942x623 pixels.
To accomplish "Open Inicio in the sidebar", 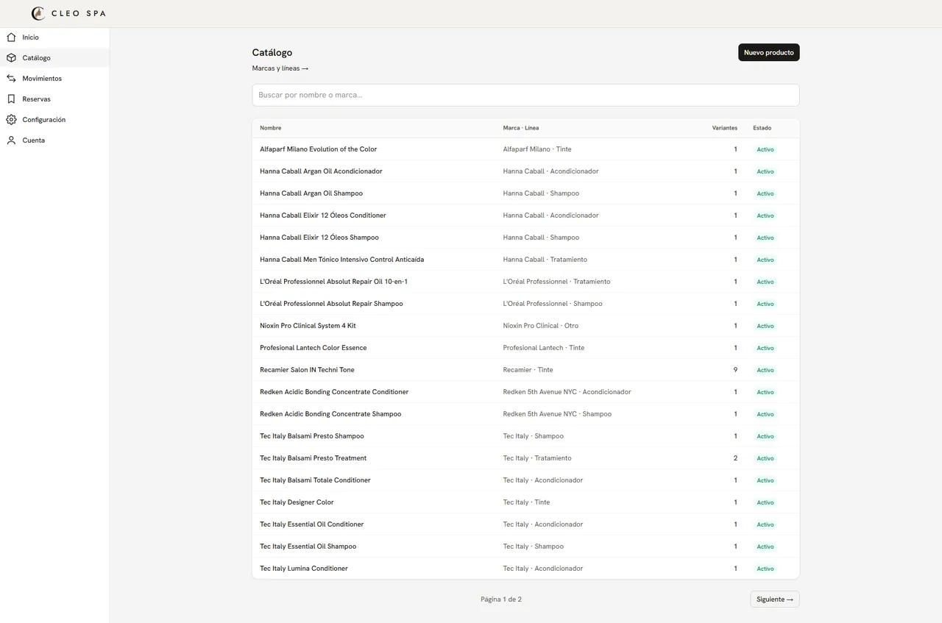I will click(x=54, y=38).
